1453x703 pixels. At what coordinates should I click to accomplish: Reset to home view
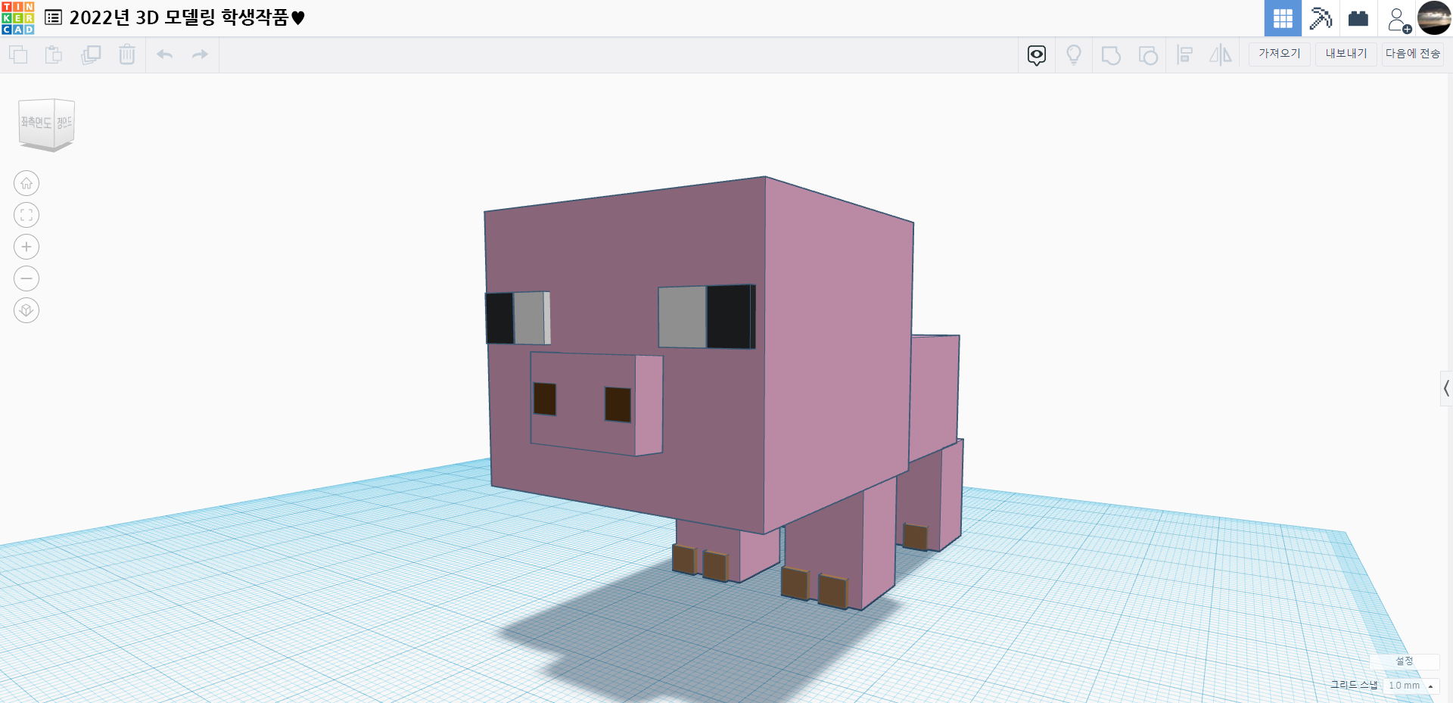(x=26, y=183)
